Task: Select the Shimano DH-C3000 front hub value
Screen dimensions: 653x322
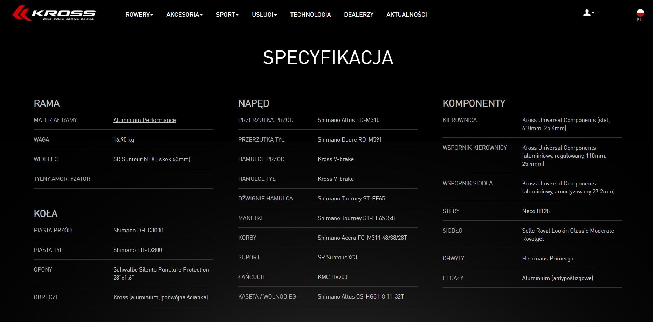Action: 138,230
